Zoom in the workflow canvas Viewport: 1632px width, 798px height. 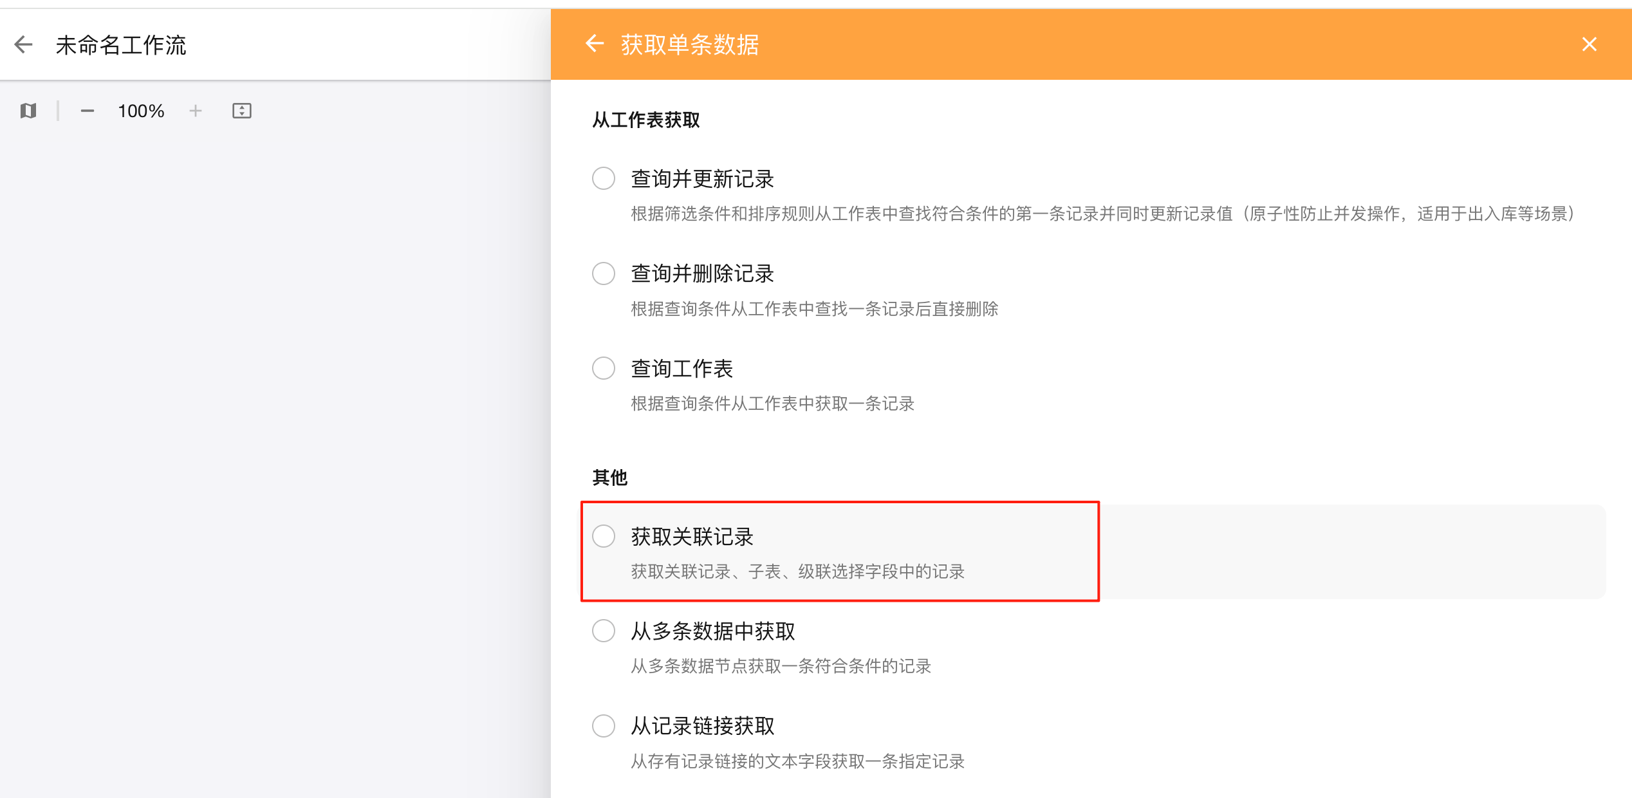pyautogui.click(x=196, y=111)
